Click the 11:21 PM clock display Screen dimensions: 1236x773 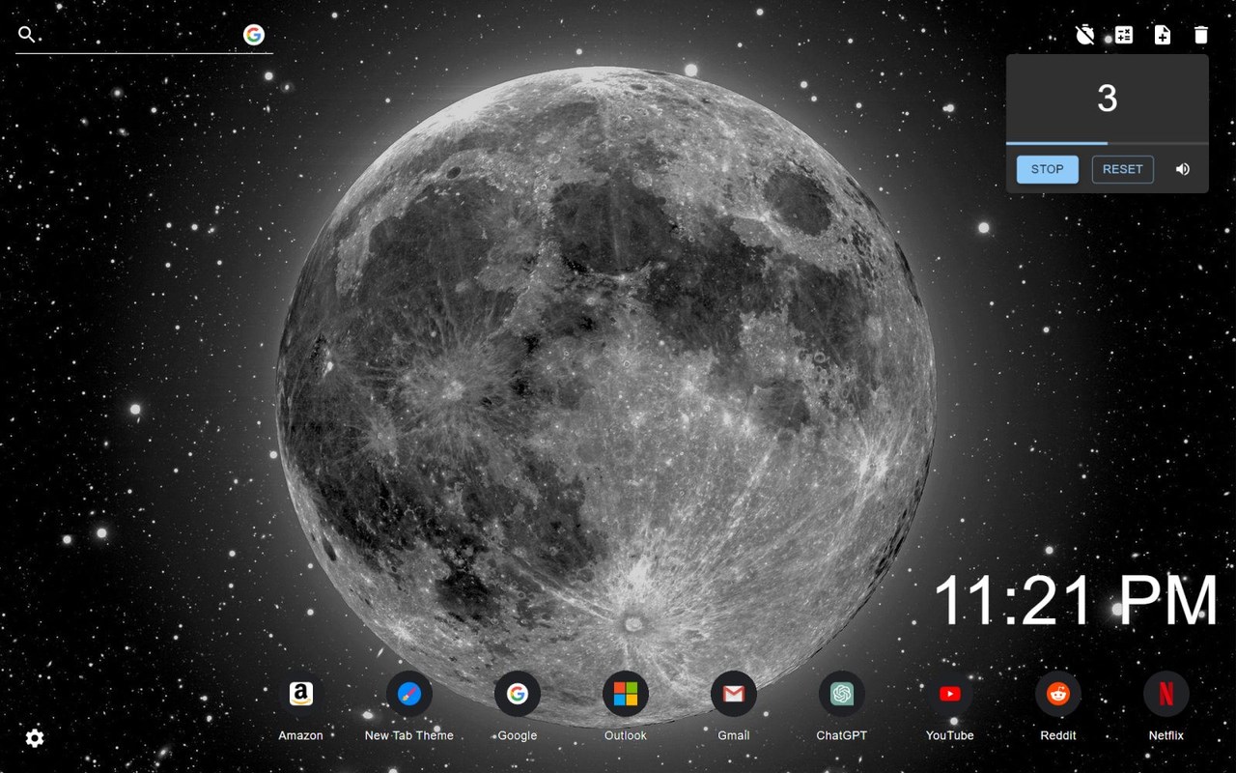[1077, 600]
